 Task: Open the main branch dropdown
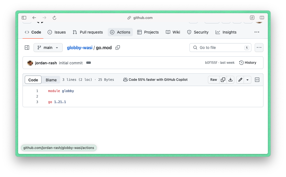pos(48,48)
